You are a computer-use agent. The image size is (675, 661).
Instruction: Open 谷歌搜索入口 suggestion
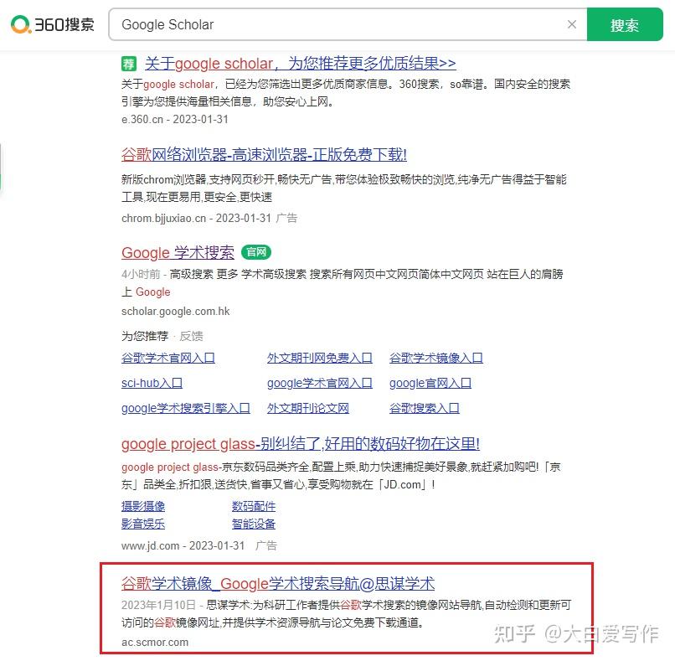coord(424,408)
